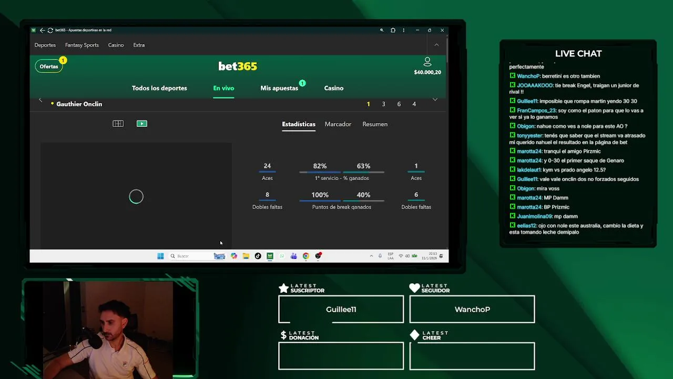Click the Ofertas button
This screenshot has height=379, width=673.
click(49, 66)
